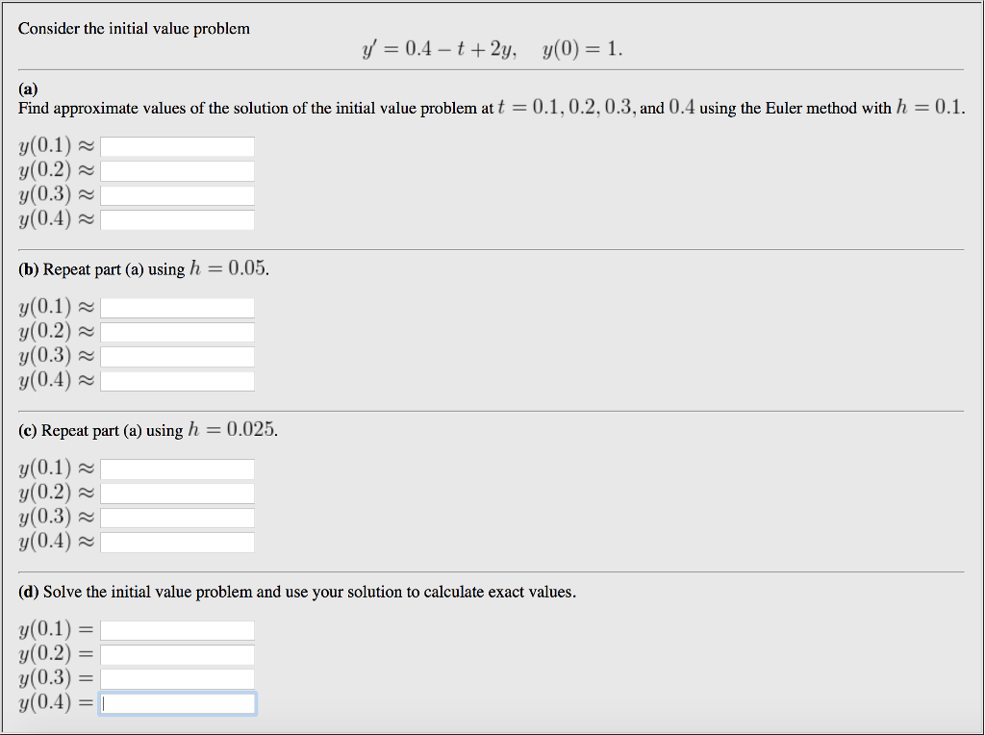985x735 pixels.
Task: Click the y(0.1) field for h = 0.025
Action: (177, 469)
